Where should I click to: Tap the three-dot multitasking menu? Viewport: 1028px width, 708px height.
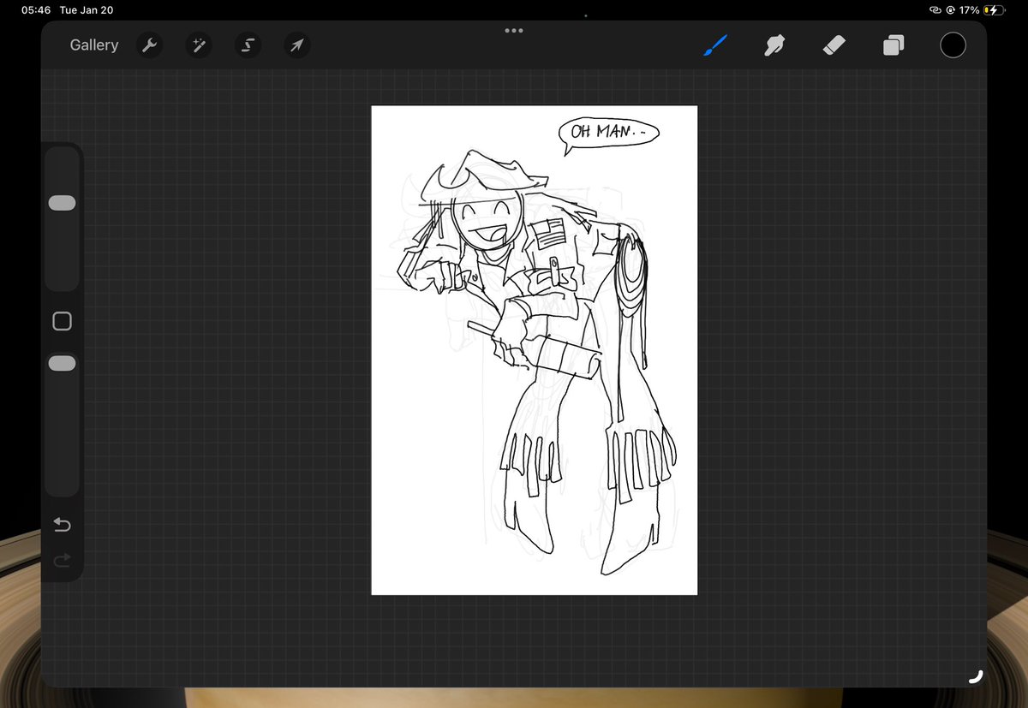coord(514,30)
